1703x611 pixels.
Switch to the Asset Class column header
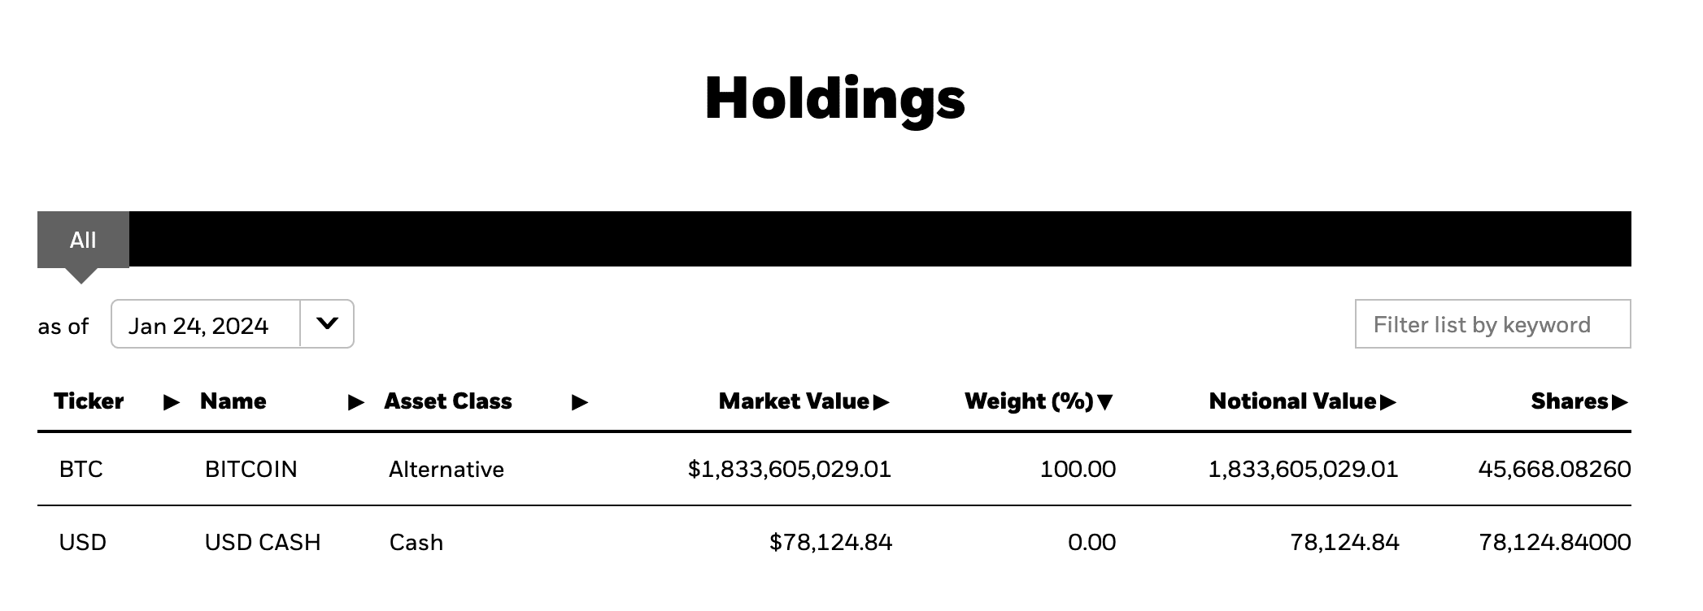448,401
